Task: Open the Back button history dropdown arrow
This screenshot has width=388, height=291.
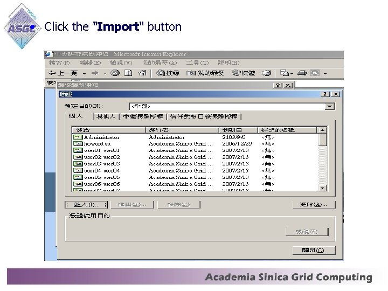Action: tap(85, 73)
